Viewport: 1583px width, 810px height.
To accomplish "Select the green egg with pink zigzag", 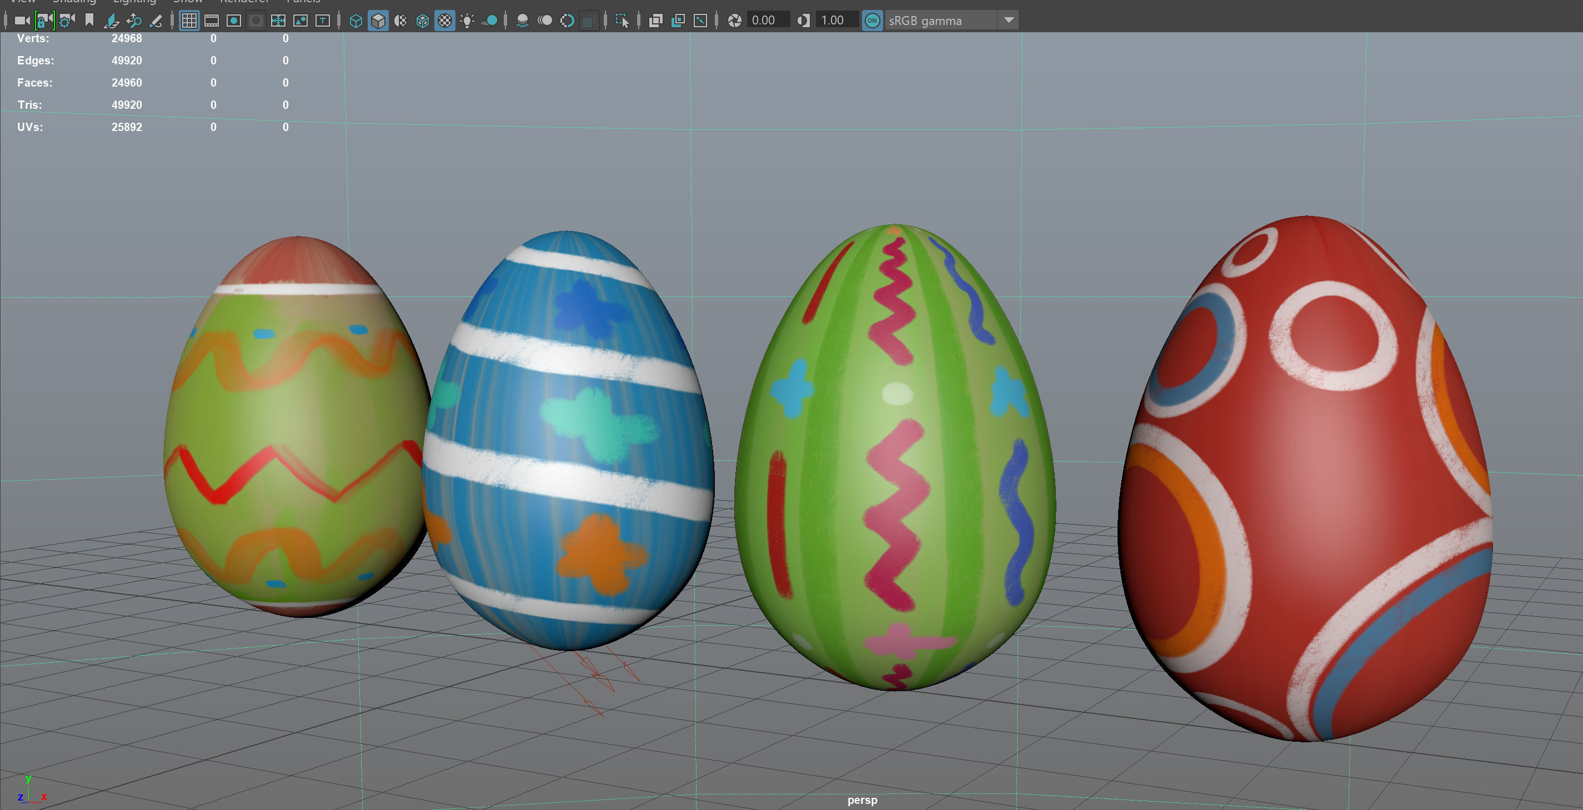I will coord(895,457).
